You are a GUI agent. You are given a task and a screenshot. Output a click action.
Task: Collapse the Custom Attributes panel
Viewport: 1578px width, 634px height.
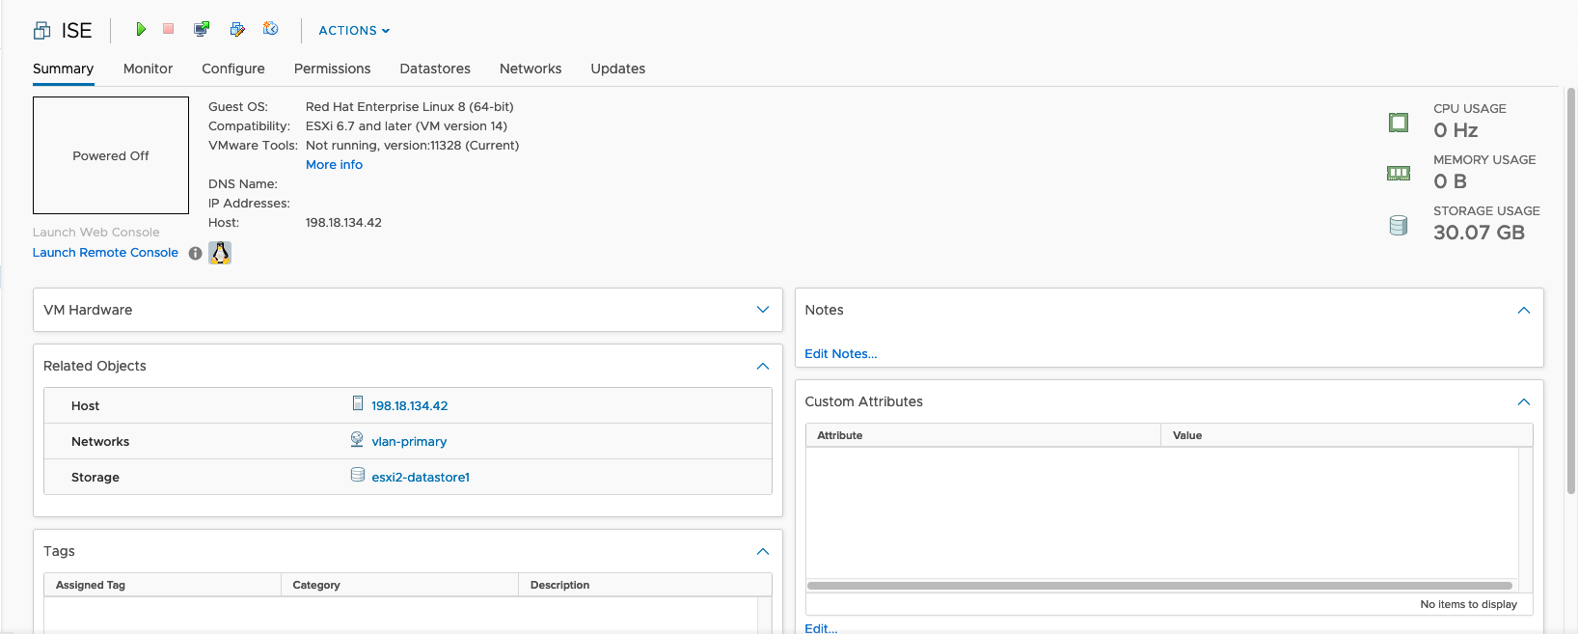click(x=1523, y=401)
